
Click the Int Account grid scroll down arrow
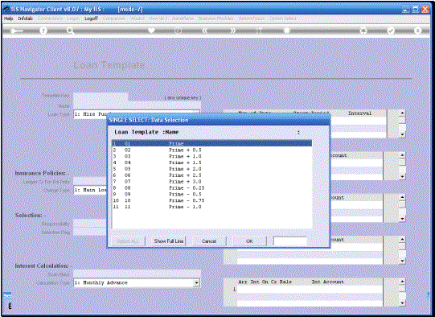[402, 303]
